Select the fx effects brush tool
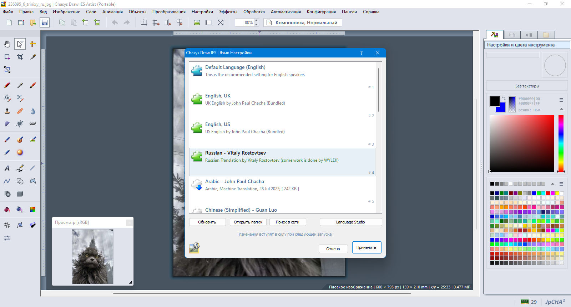This screenshot has width=571, height=307. (x=7, y=98)
